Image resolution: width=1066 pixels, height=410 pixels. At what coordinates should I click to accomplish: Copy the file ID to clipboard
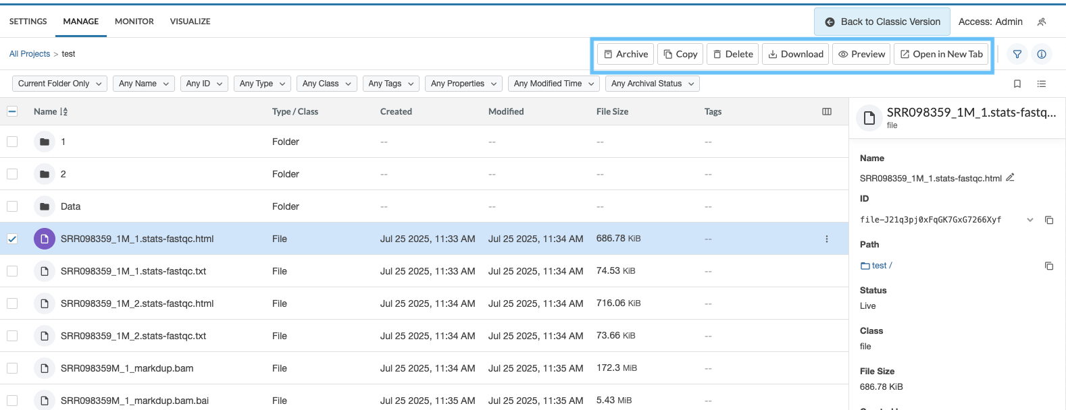click(1049, 220)
